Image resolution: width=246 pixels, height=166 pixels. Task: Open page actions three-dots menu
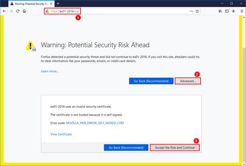[191, 11]
